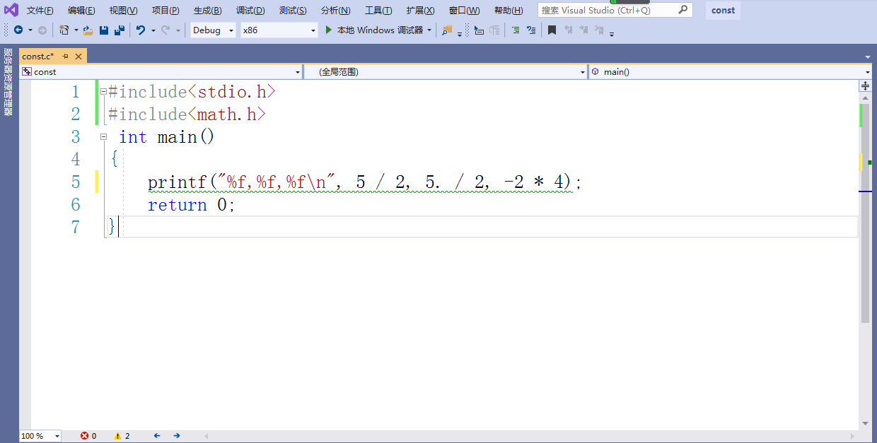Open the undo history dropdown arrow
Screen dimensions: 877x443
point(153,30)
